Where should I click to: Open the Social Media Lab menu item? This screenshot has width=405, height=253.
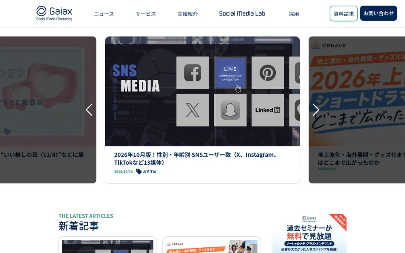(x=242, y=14)
